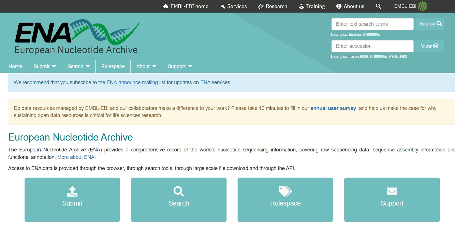
Task: Click the target icon on the View button
Action: coord(436,46)
